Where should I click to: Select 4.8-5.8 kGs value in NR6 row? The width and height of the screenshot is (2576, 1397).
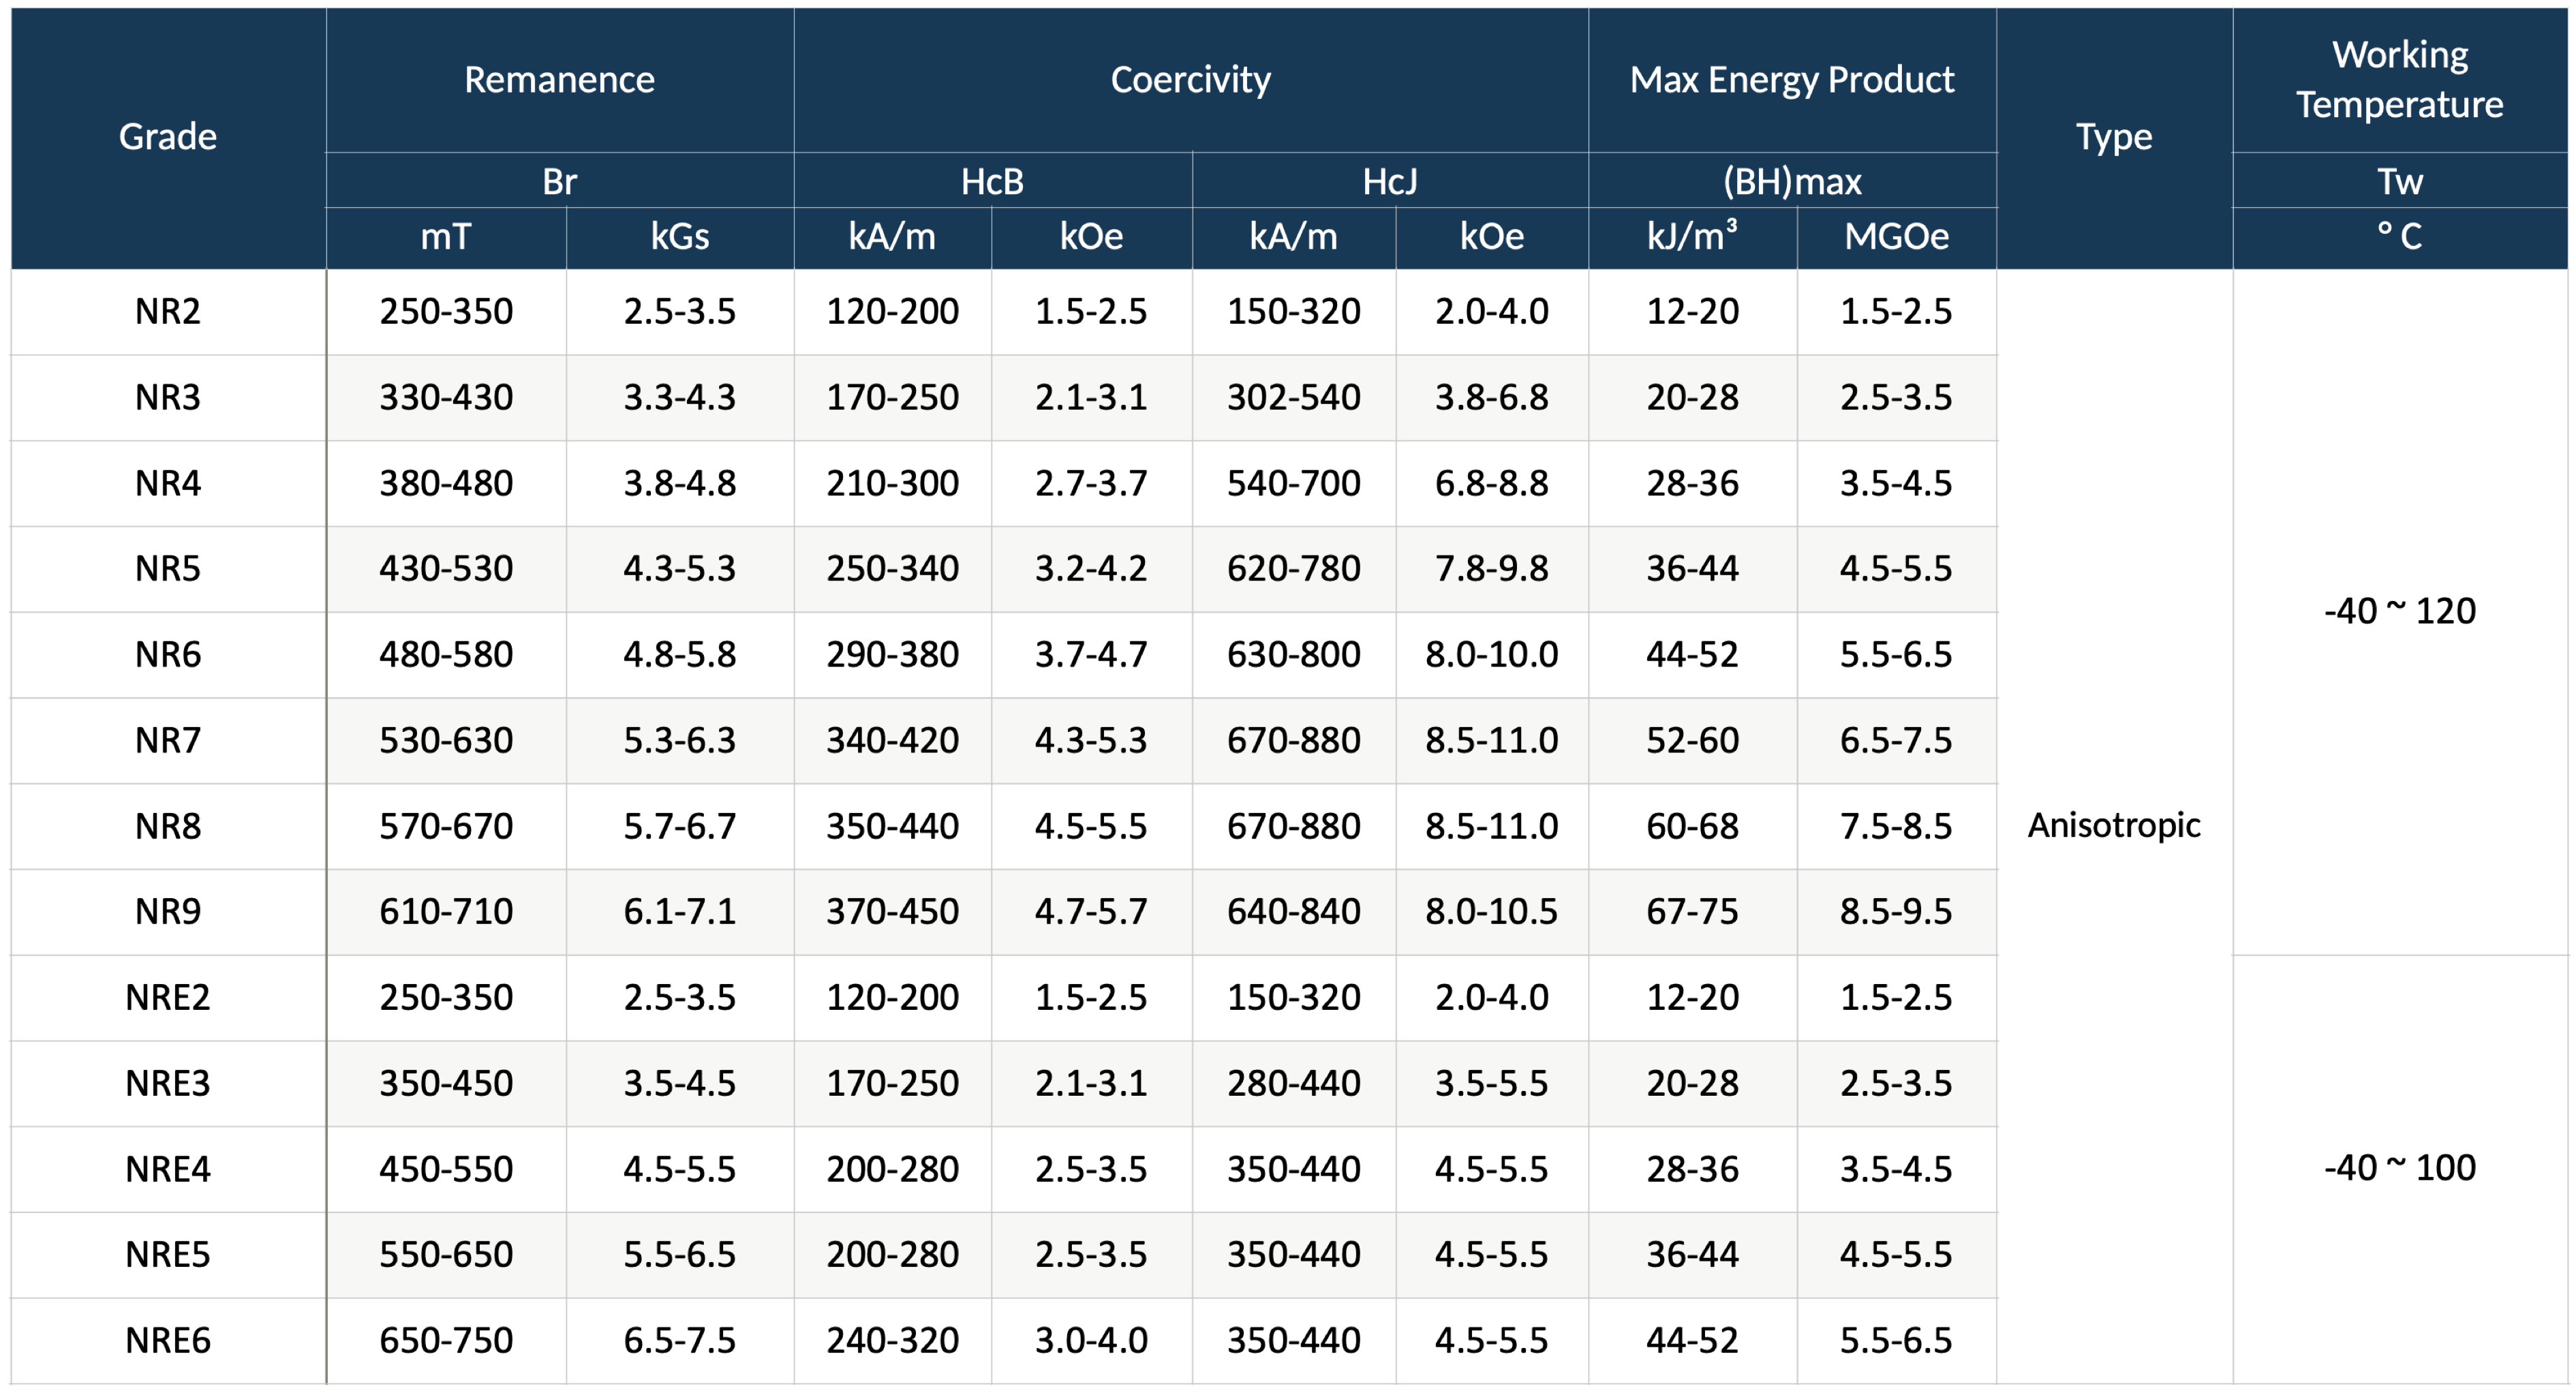[680, 655]
